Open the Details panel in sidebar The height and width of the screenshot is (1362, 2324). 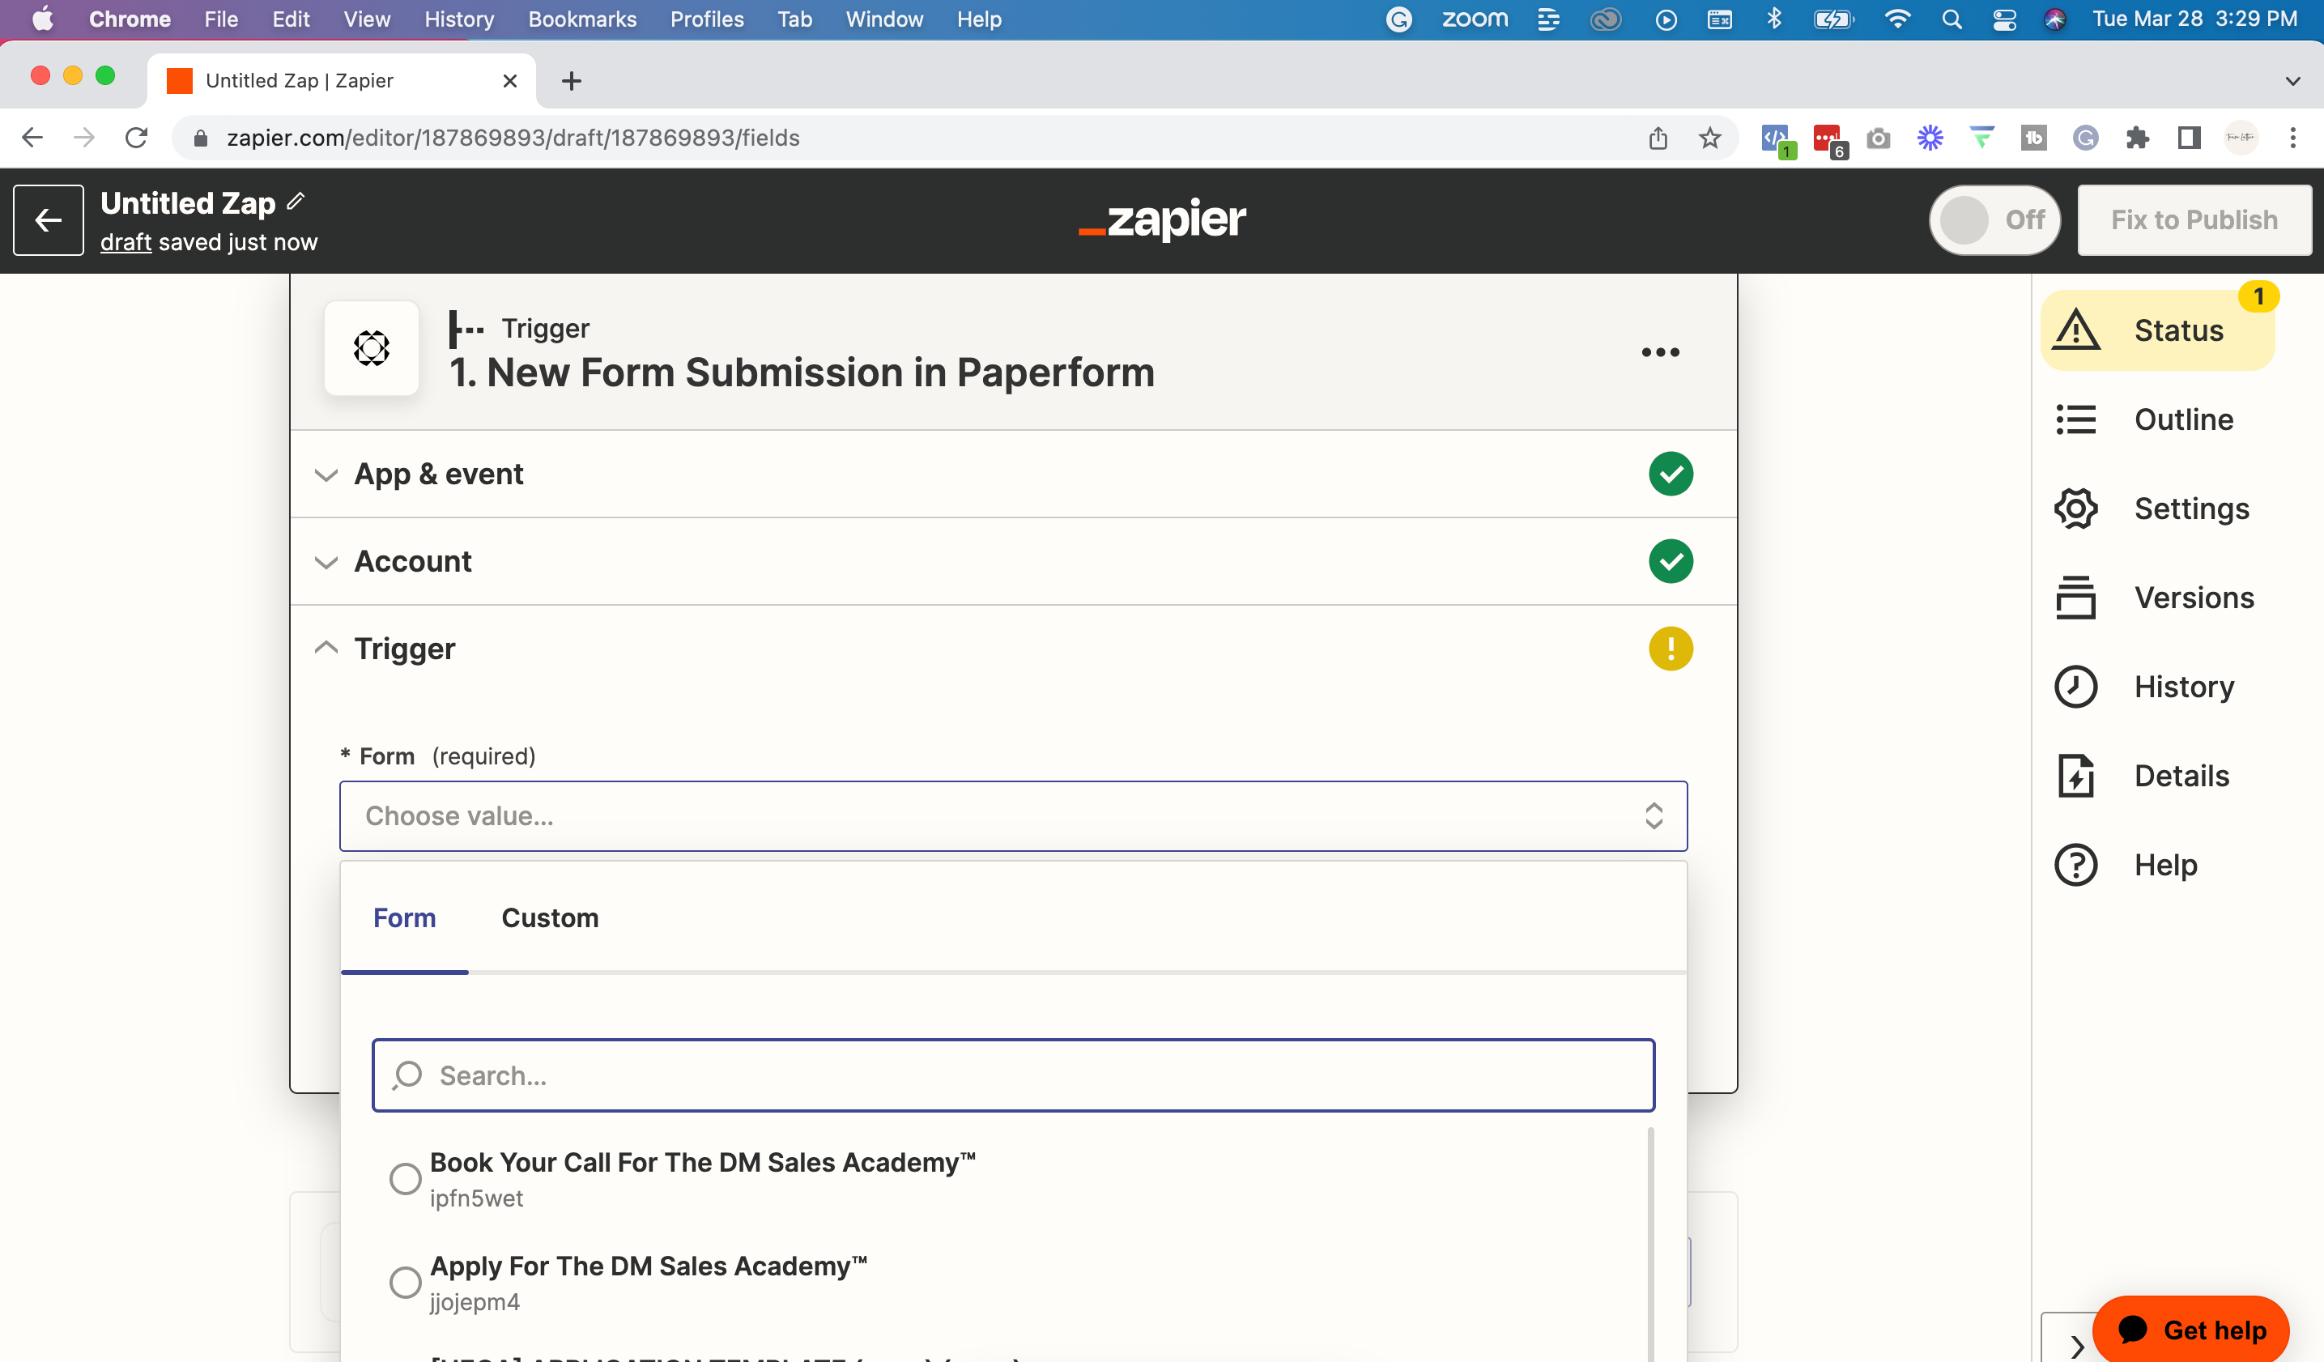2143,776
